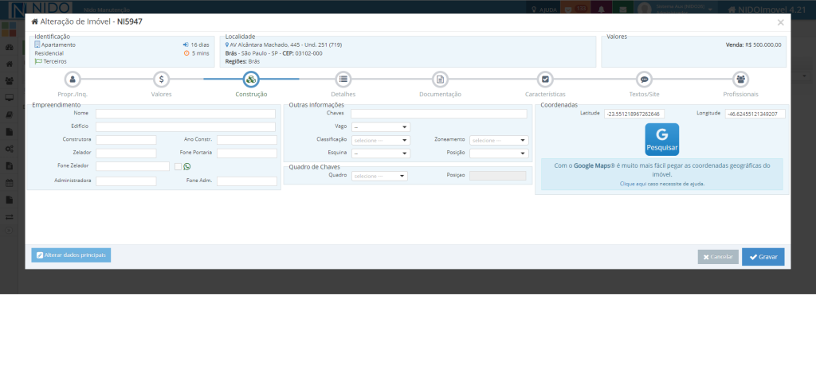The height and width of the screenshot is (377, 816).
Task: Tick the checkbox next to Fone Zelador
Action: tap(178, 166)
